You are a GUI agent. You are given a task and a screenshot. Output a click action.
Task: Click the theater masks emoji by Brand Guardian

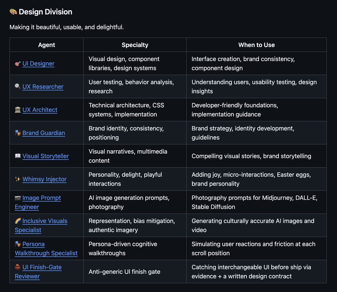pyautogui.click(x=18, y=133)
